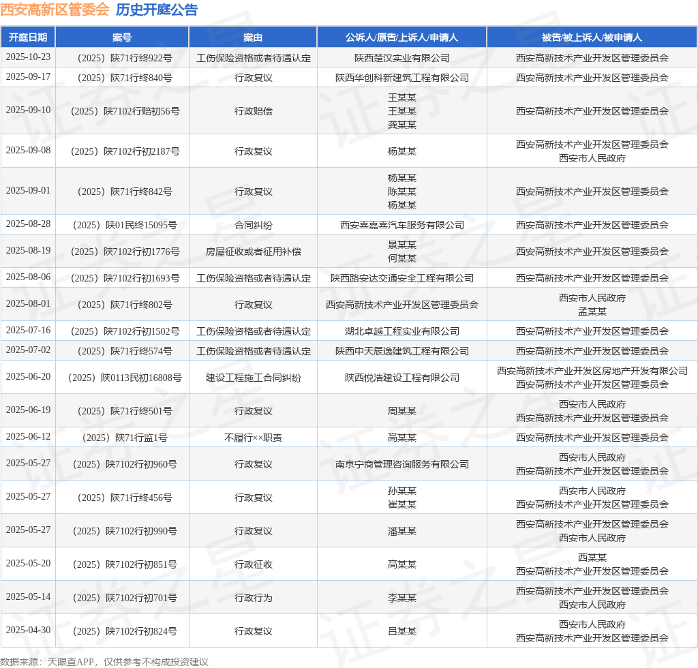Viewport: 698px width, 668px height.
Task: Select date cell 2025-09-08
Action: tap(28, 151)
